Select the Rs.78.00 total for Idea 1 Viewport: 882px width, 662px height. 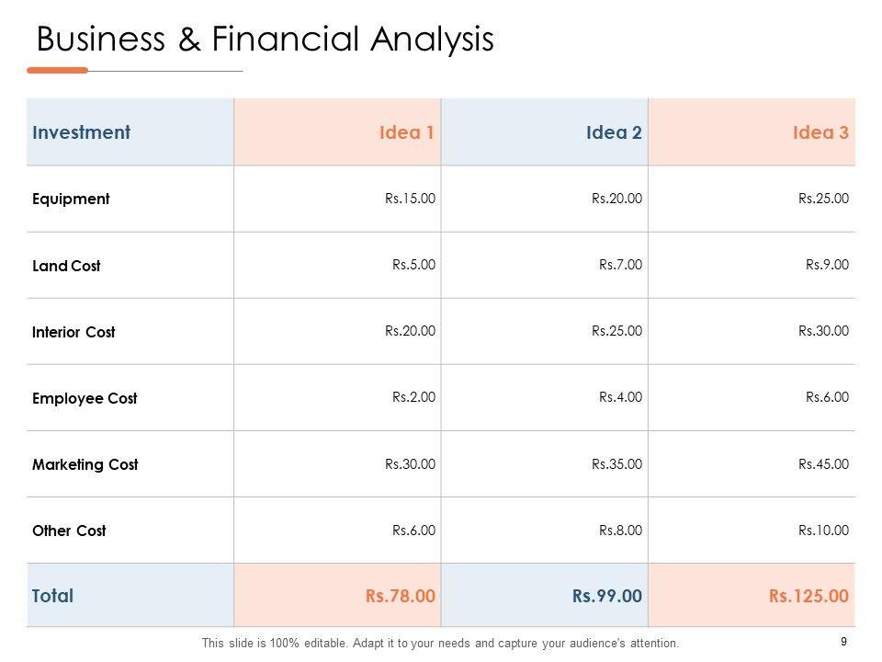400,596
